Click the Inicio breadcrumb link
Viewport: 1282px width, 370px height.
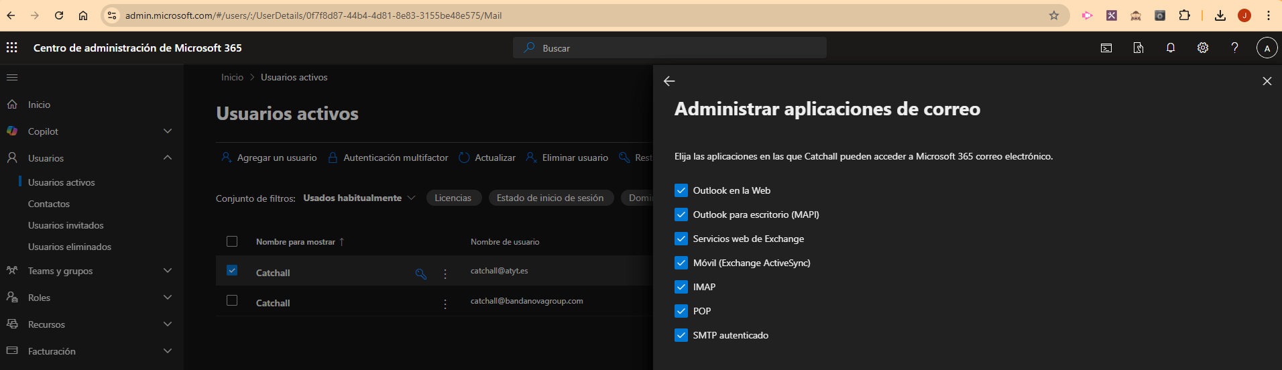pyautogui.click(x=233, y=77)
